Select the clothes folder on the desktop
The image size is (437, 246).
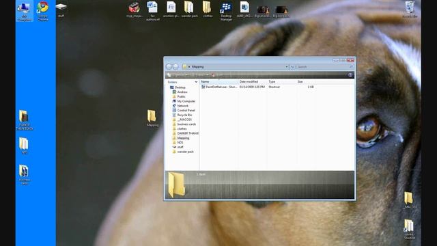coord(208,10)
